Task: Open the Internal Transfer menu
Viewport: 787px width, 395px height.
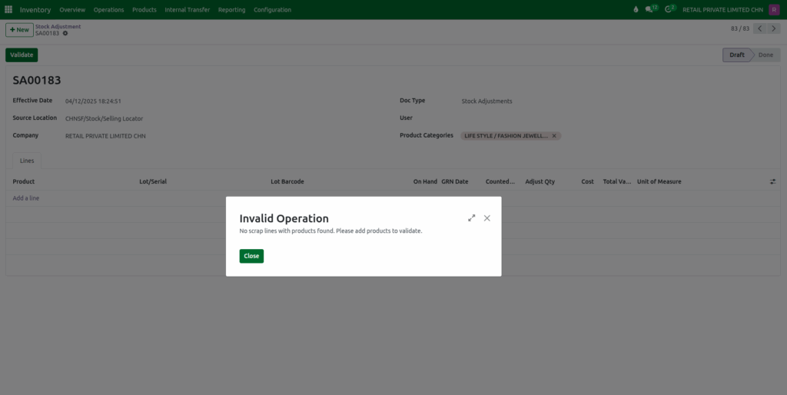Action: point(188,9)
